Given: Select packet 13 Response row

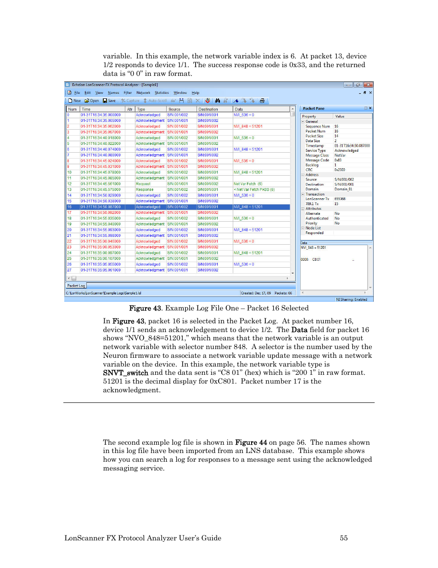Looking at the screenshot, I should 178,189.
